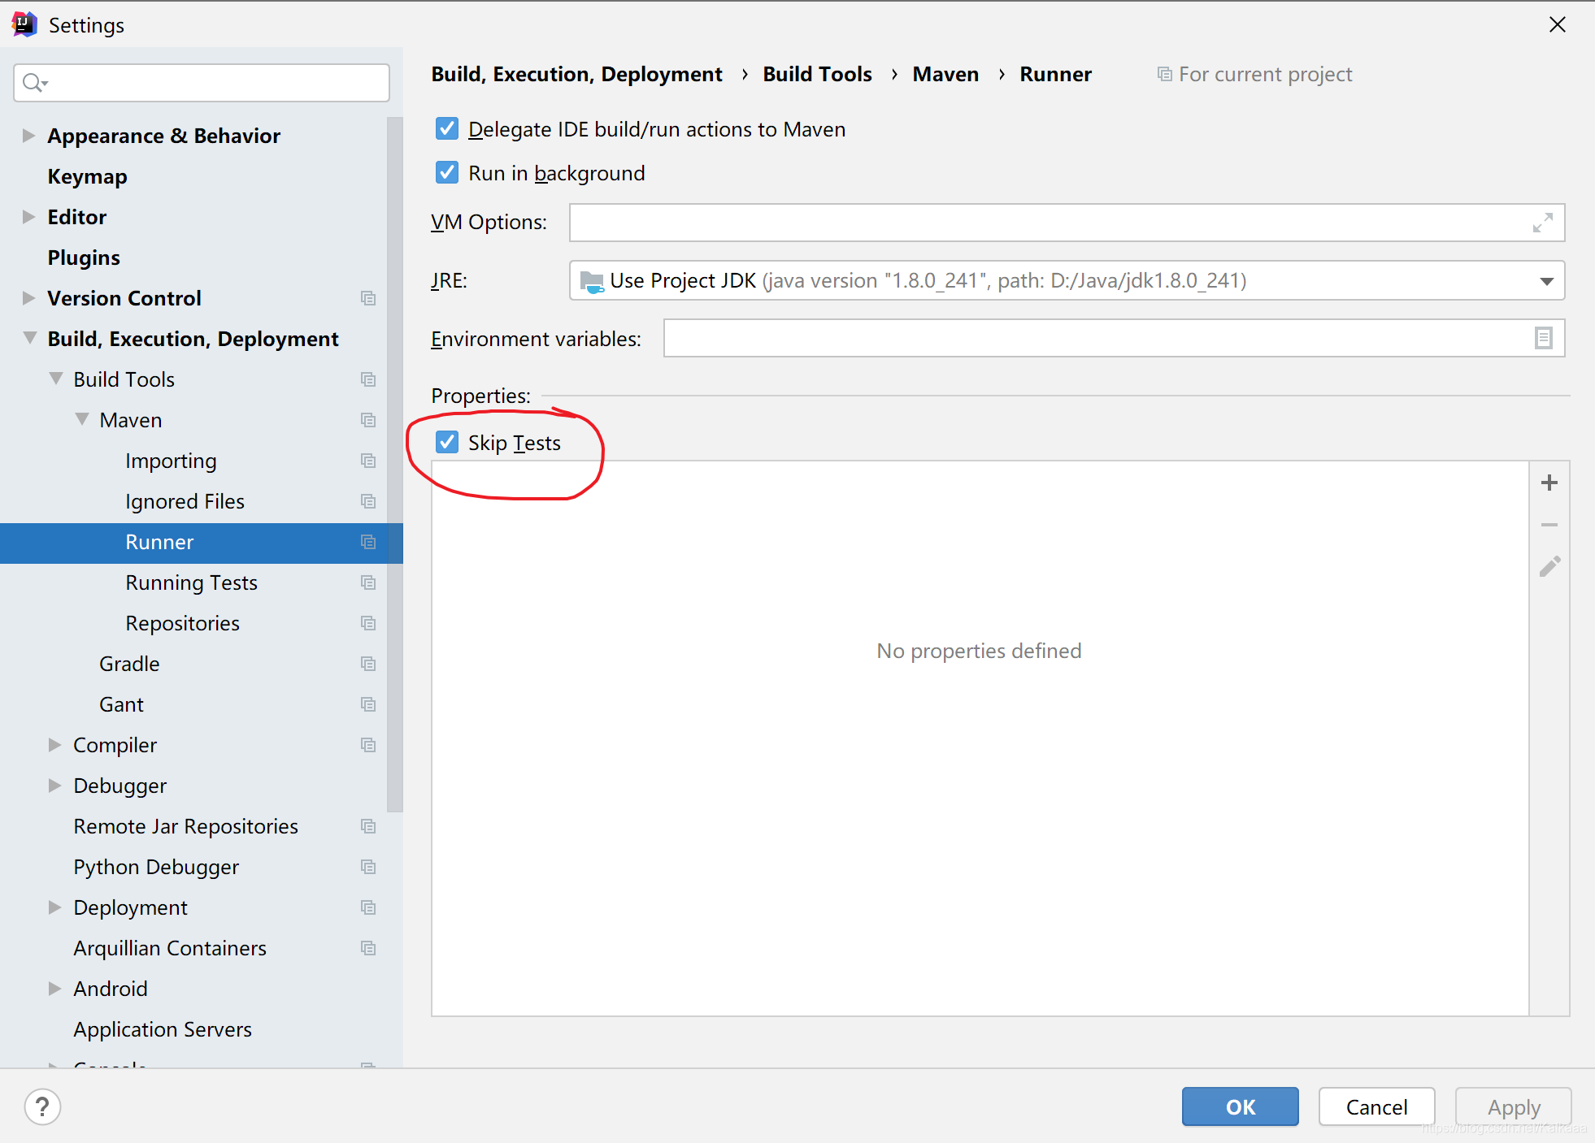
Task: Select Running Tests settings page
Action: point(191,582)
